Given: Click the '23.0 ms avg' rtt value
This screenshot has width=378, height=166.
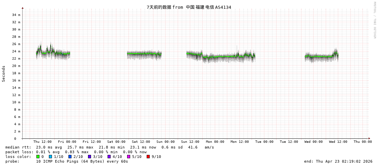Looking at the screenshot, I should 49,147.
